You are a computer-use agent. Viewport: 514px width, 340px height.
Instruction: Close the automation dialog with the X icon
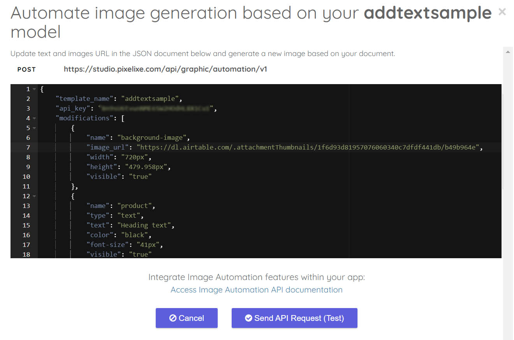tap(502, 12)
